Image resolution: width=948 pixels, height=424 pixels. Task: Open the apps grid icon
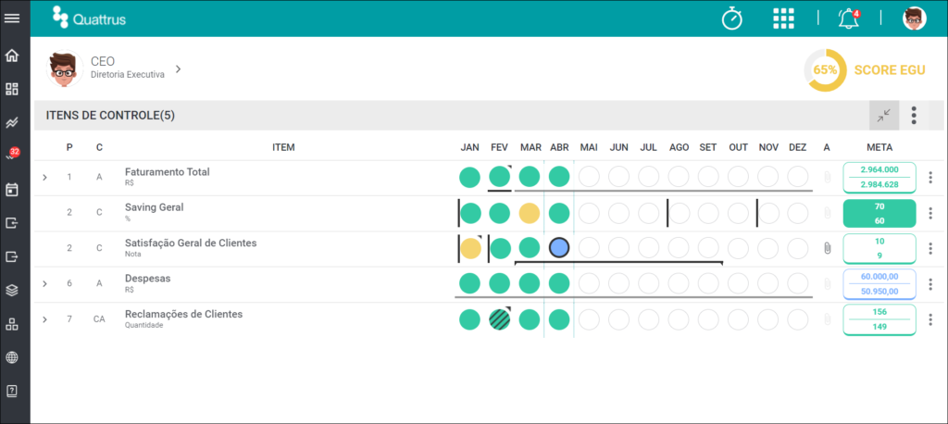[x=783, y=19]
